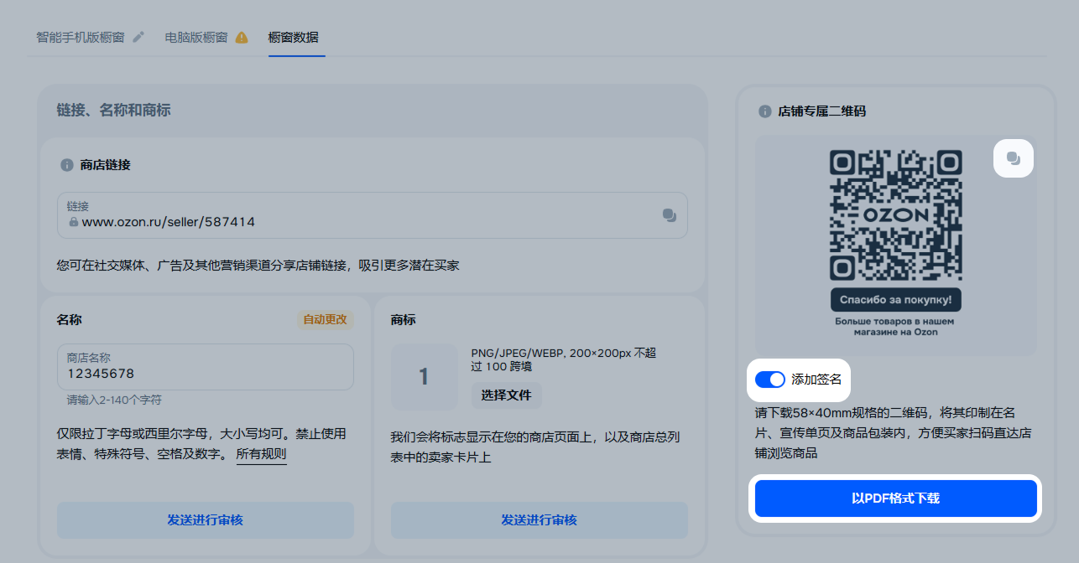This screenshot has width=1079, height=563.
Task: Toggle the 添加签名 switch
Action: [x=769, y=380]
